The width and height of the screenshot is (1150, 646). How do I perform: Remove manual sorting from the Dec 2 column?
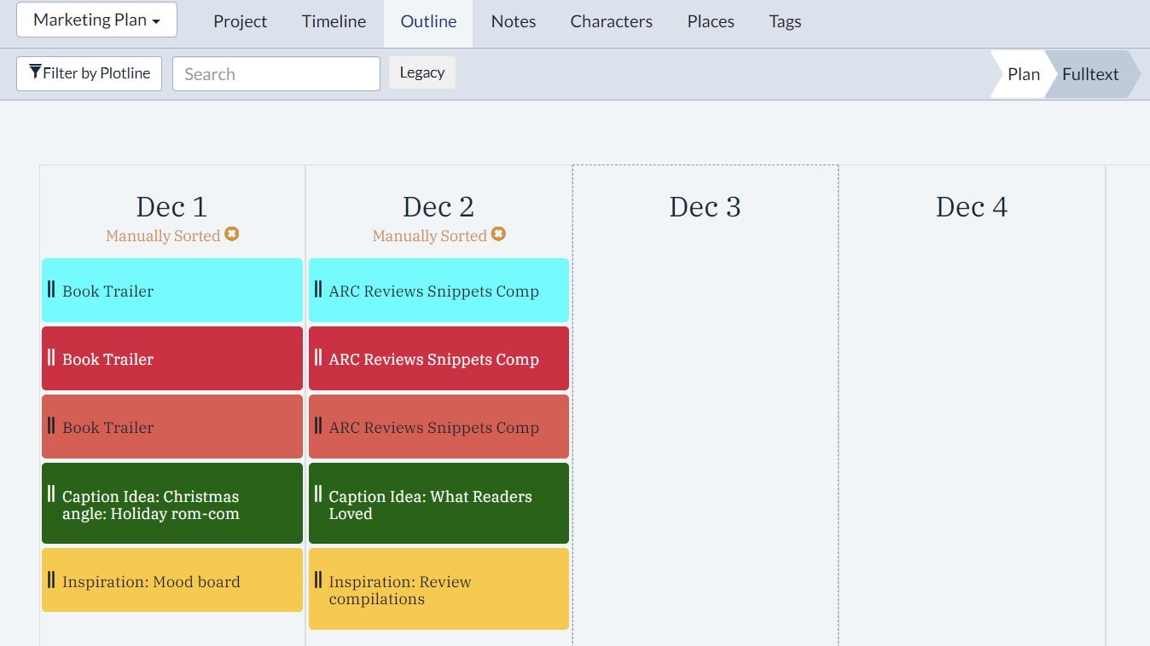click(499, 234)
